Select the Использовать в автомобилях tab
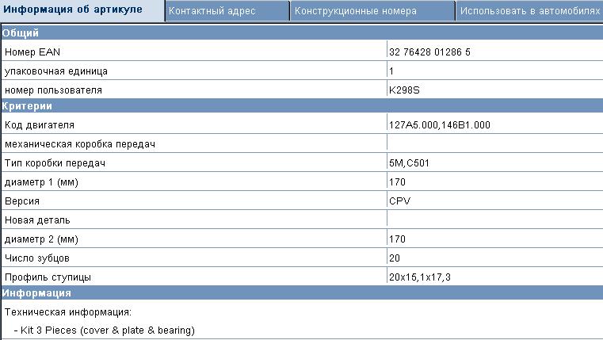Viewport: 603px width, 340px height. 528,12
